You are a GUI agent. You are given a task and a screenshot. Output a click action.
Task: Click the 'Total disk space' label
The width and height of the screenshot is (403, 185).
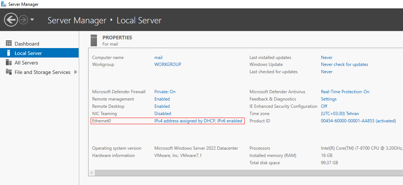tap(265, 163)
